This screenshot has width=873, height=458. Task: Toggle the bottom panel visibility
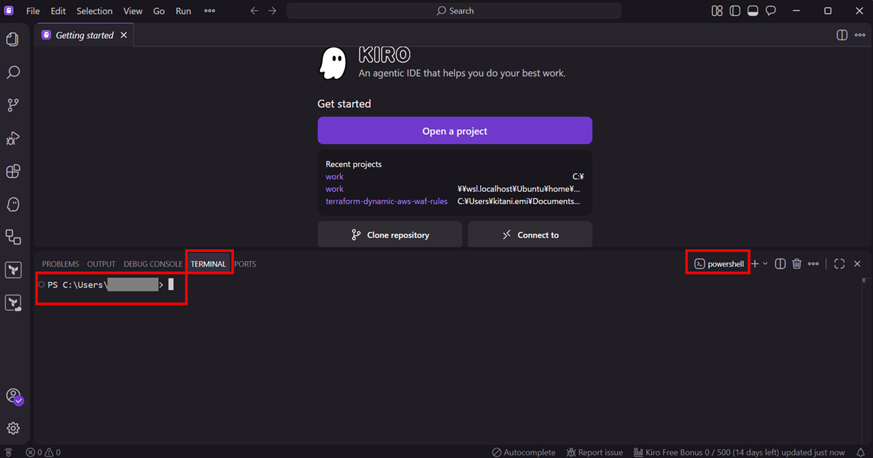click(x=753, y=11)
